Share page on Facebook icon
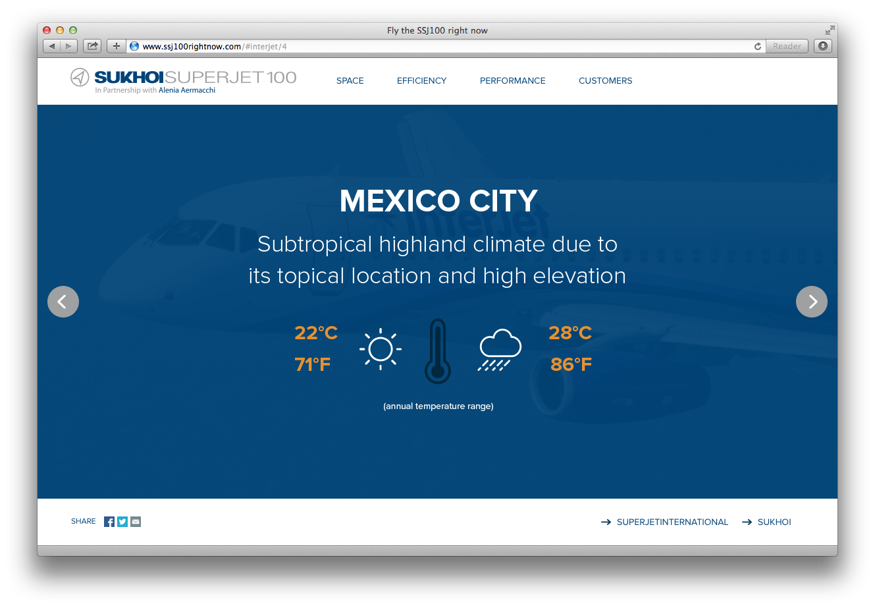 pos(109,522)
